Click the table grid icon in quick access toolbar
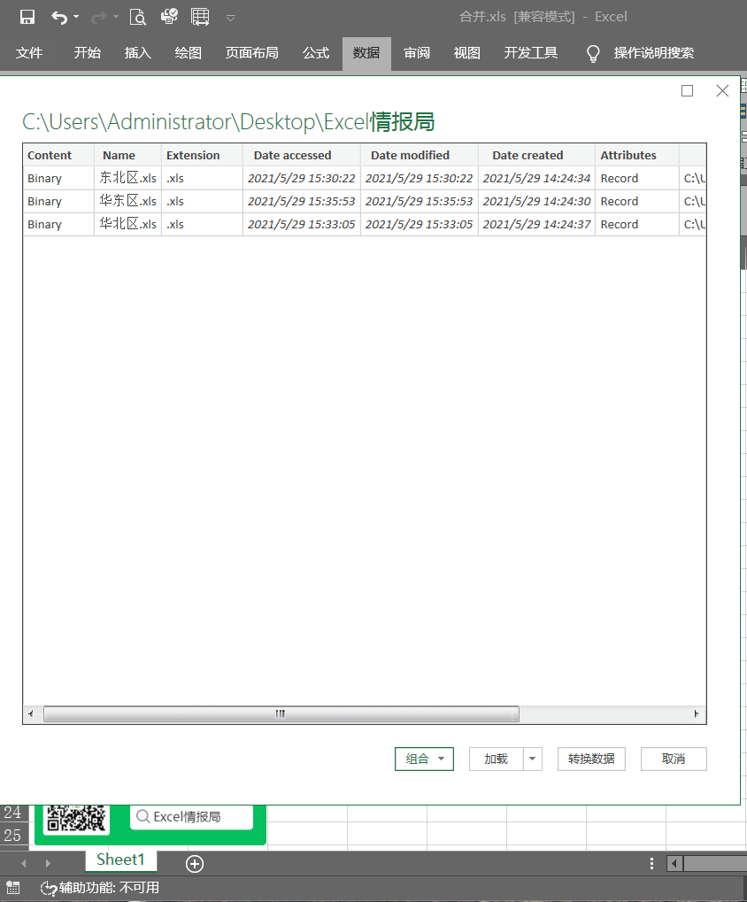 pos(200,17)
